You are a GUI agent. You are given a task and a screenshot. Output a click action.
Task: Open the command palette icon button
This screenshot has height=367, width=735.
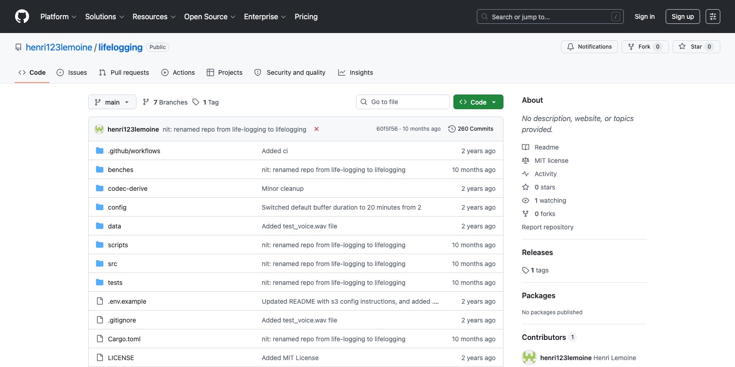(713, 17)
